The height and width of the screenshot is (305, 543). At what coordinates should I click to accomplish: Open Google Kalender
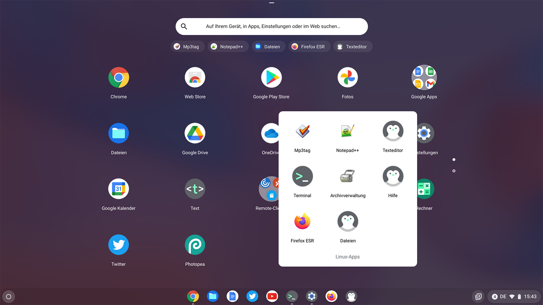pyautogui.click(x=119, y=189)
